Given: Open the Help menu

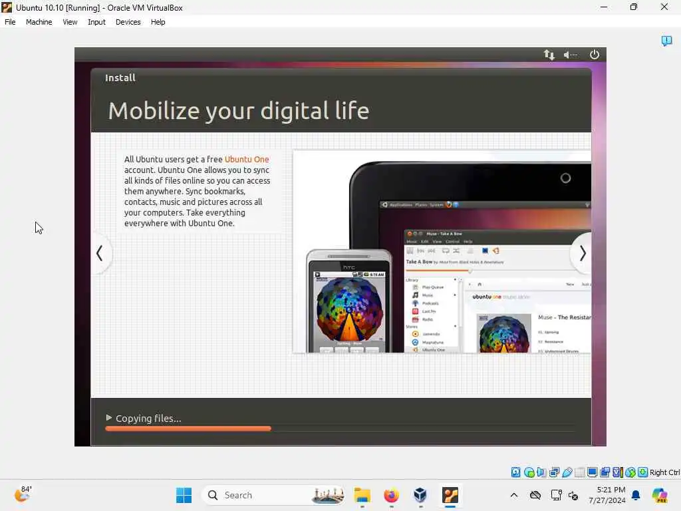Looking at the screenshot, I should pos(158,22).
